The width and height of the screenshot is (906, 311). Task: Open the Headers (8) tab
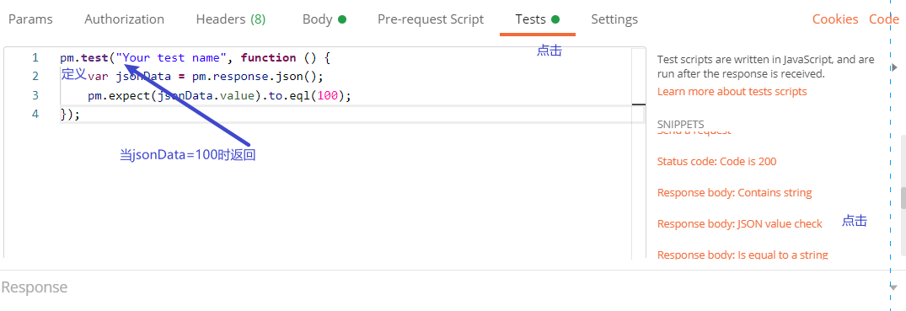(x=231, y=19)
